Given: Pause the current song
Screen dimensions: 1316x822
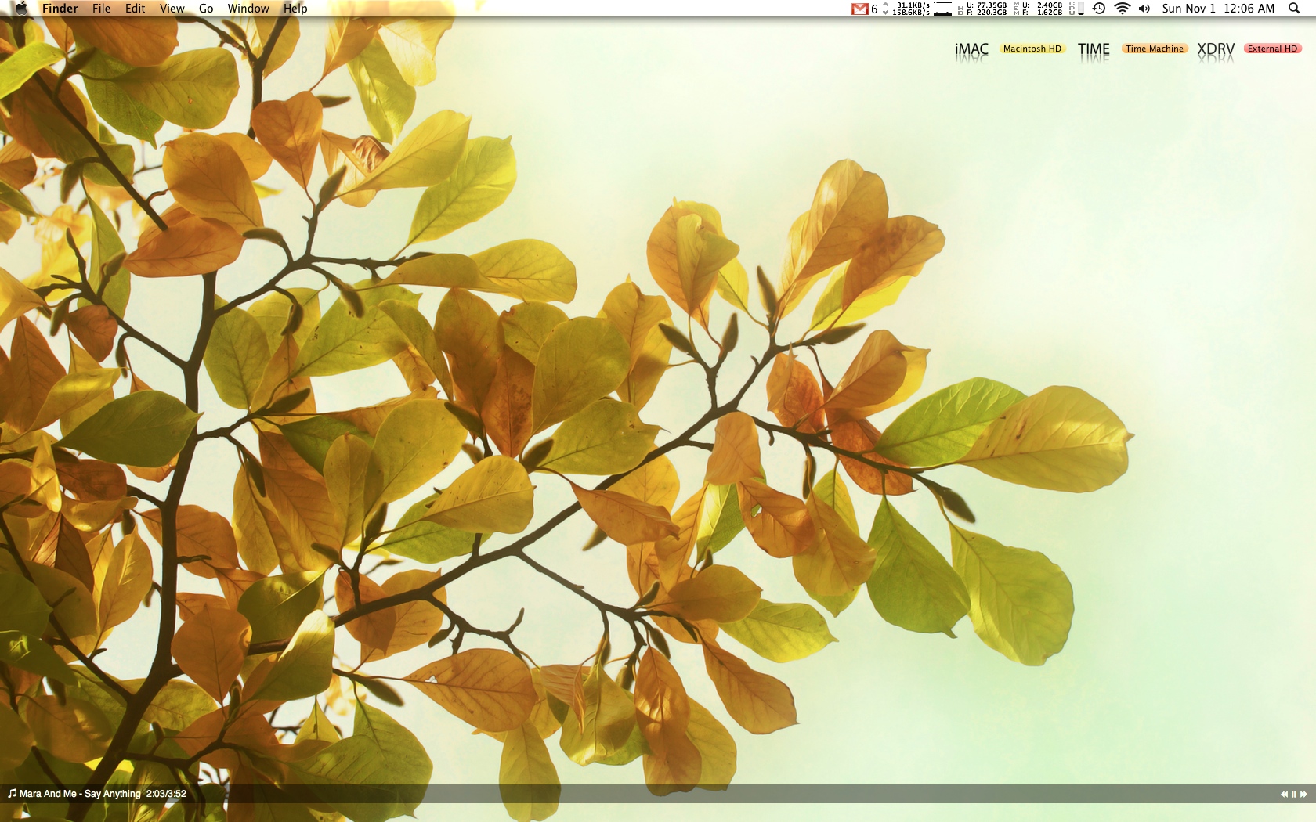Looking at the screenshot, I should click(x=1294, y=795).
